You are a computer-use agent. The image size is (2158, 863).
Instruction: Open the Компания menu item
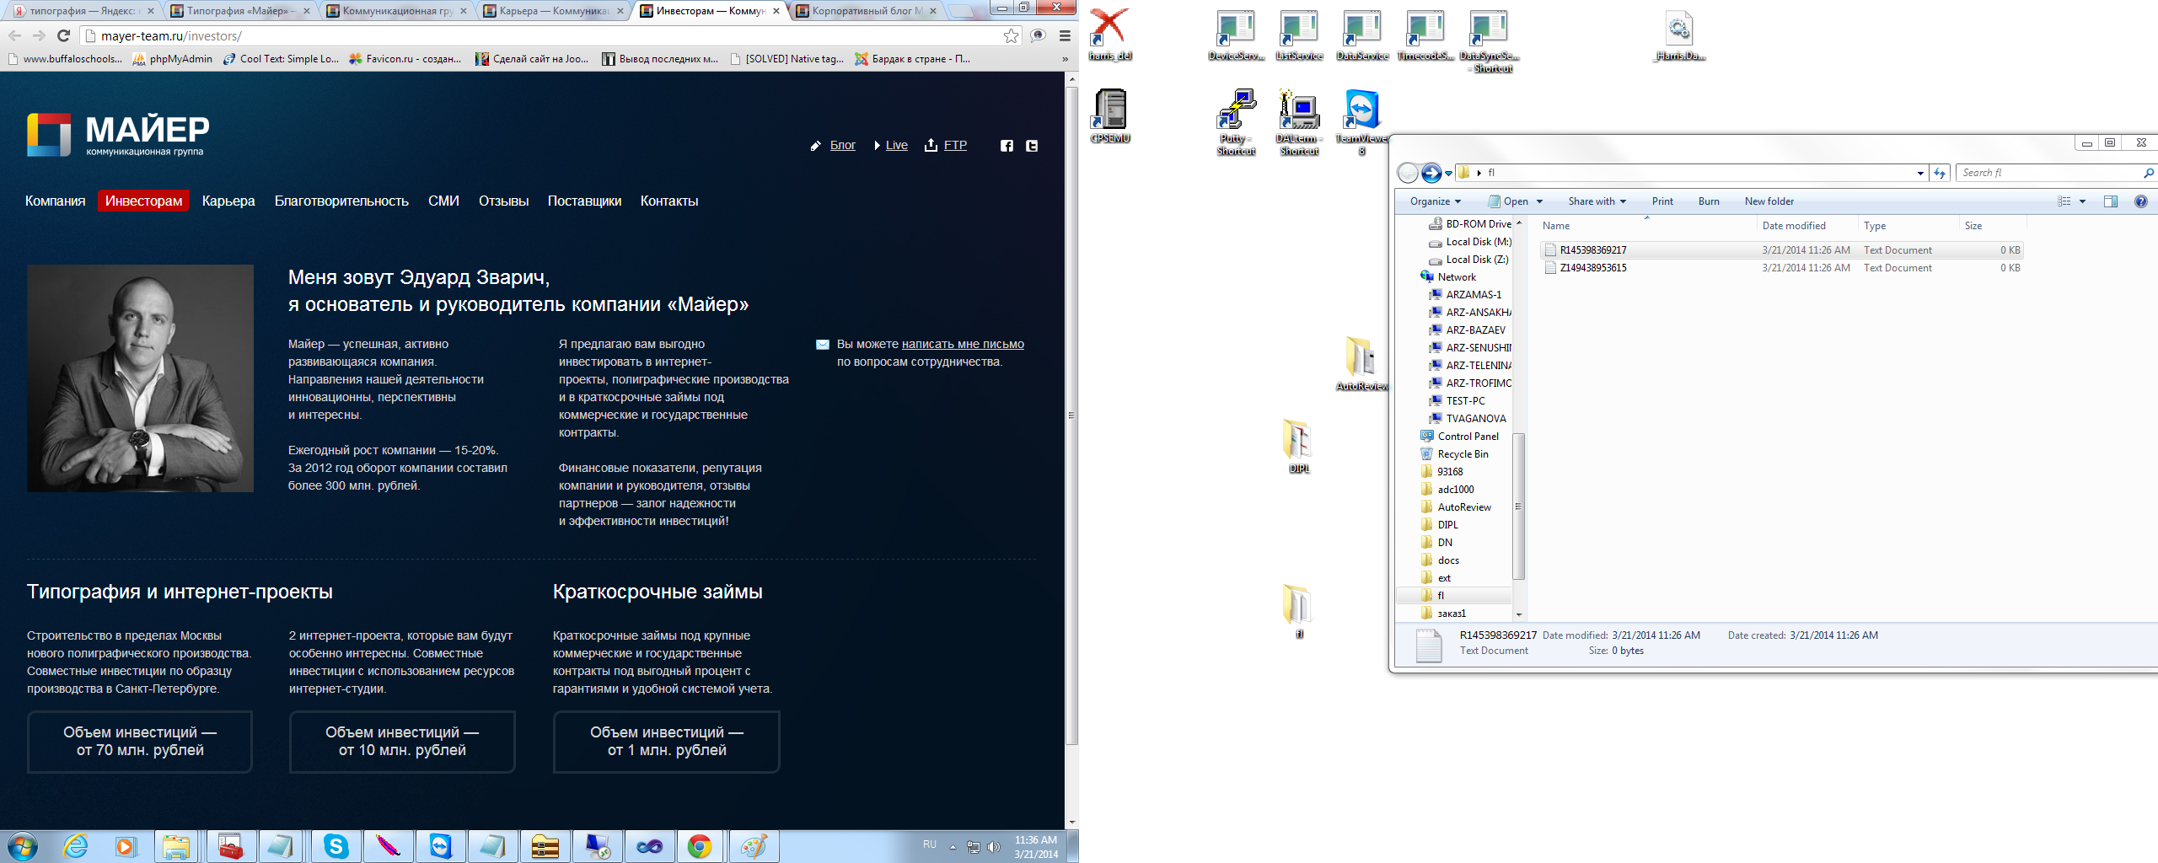[55, 201]
